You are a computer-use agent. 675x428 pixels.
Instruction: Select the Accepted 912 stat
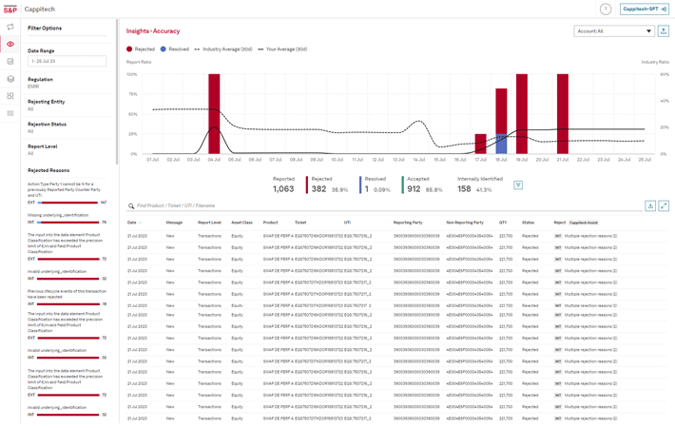click(422, 185)
